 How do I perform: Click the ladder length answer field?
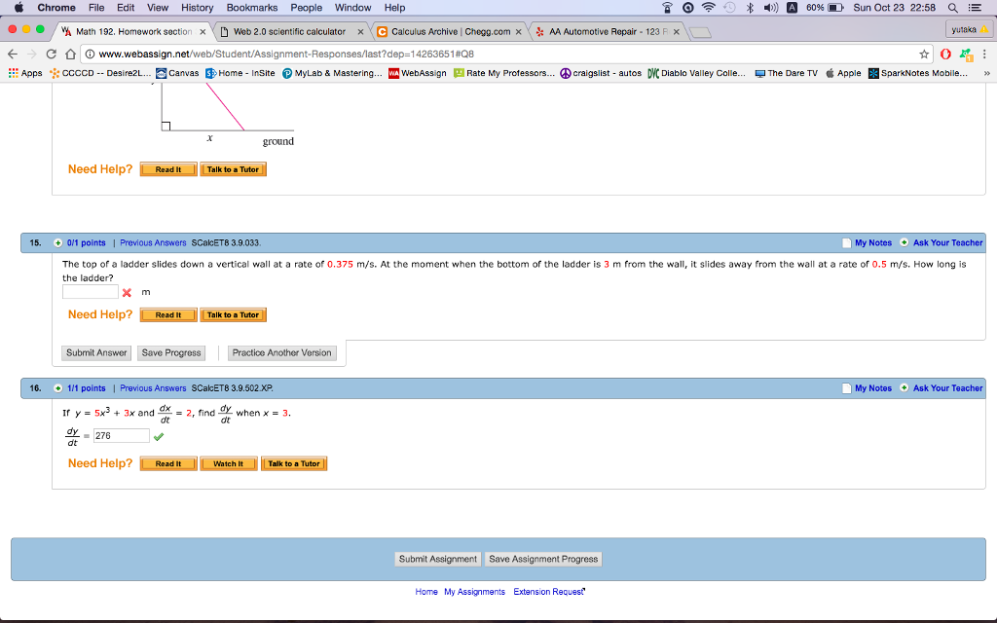point(91,292)
